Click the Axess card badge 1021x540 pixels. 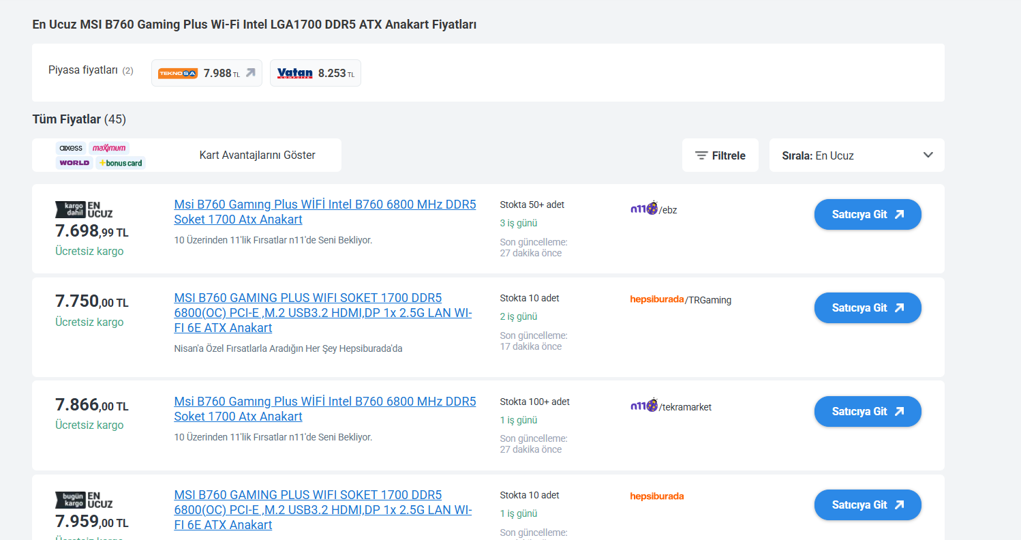71,148
